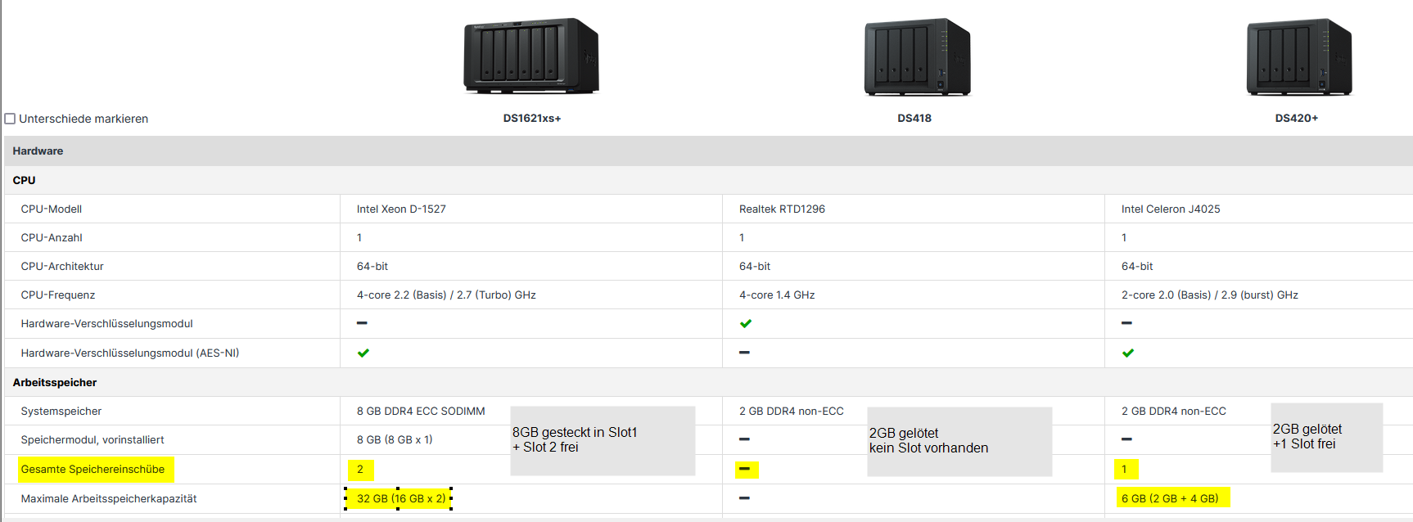1413x522 pixels.
Task: Select the 'Intel Celeron J4025' cell
Action: tap(1171, 209)
